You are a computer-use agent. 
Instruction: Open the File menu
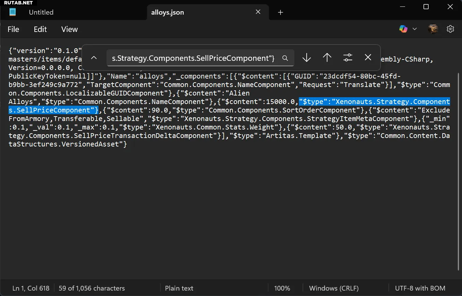click(x=13, y=29)
